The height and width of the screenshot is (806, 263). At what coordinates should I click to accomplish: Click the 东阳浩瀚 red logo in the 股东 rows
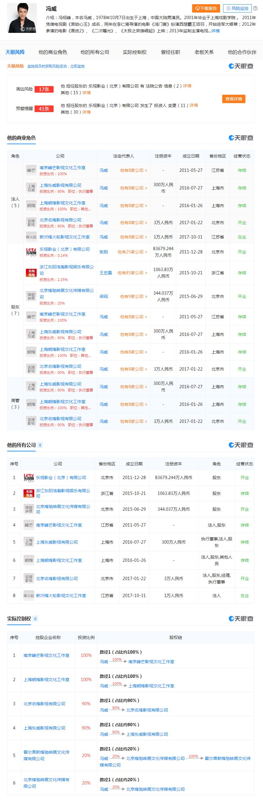(x=31, y=273)
